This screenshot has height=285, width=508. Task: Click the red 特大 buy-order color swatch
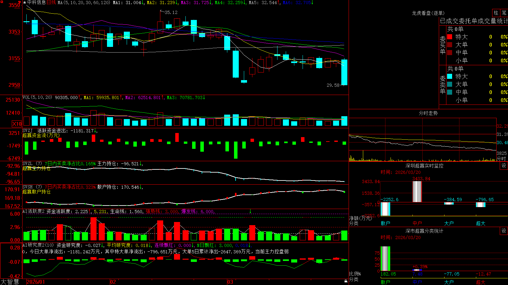450,37
